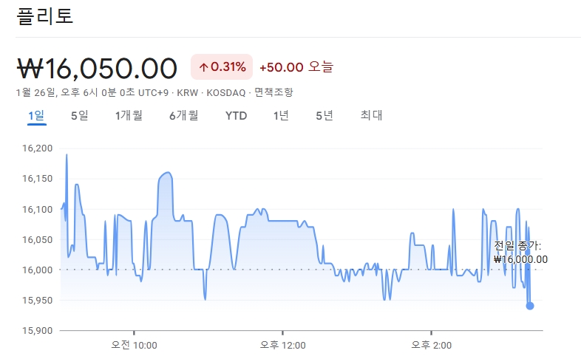Image resolution: width=581 pixels, height=356 pixels.
Task: Open the 면책조항 disclaimer link
Action: tap(273, 92)
